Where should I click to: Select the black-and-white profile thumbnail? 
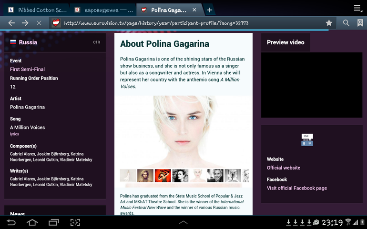tap(180, 176)
